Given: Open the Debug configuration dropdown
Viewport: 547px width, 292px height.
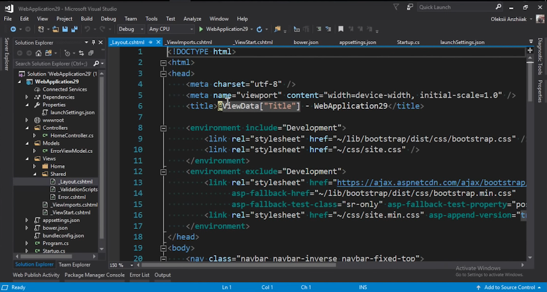Looking at the screenshot, I should [x=131, y=29].
